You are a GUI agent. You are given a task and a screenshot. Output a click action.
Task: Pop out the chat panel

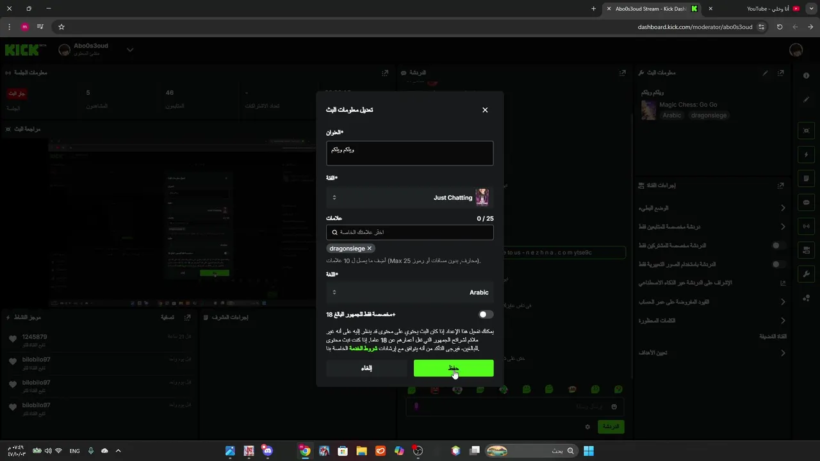coord(622,73)
